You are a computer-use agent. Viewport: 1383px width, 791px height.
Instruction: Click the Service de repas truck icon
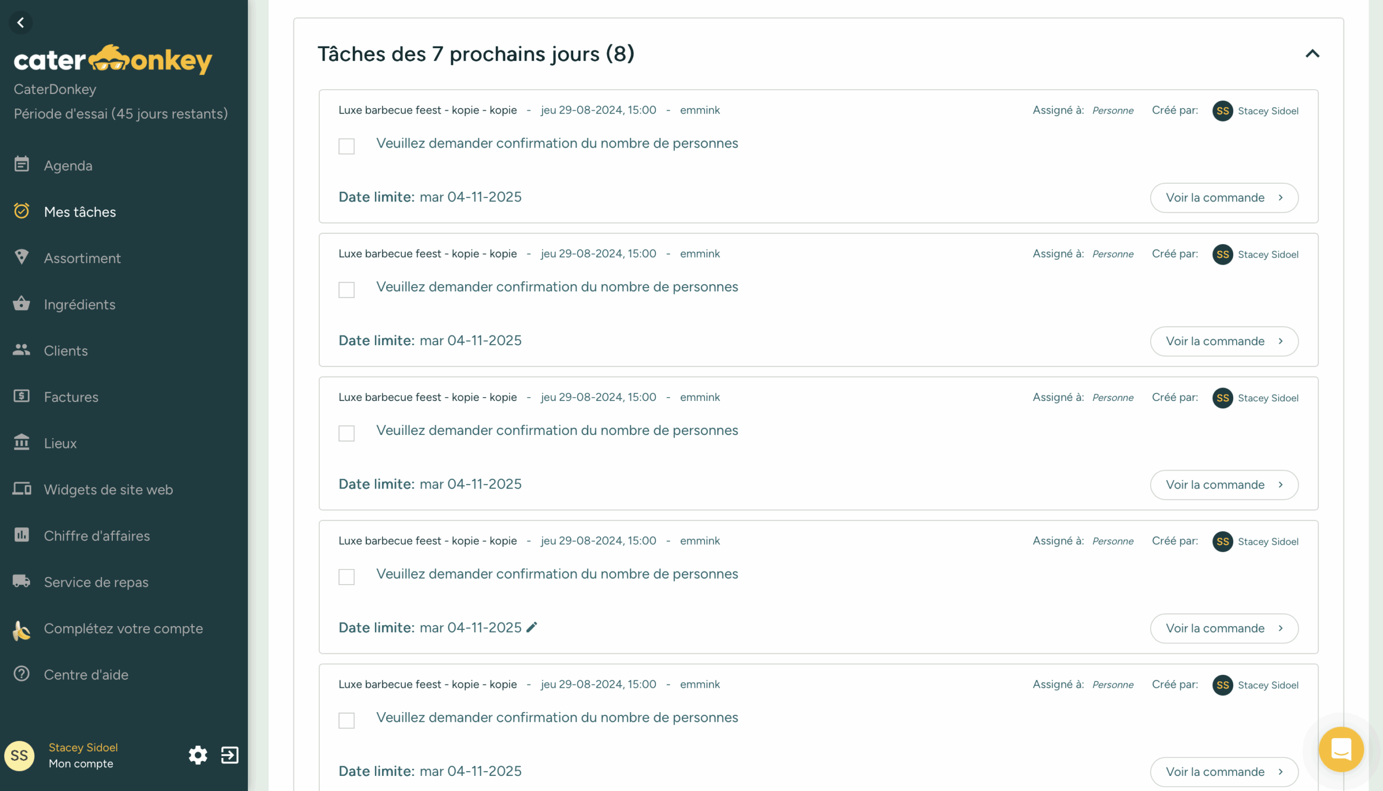[x=22, y=581]
